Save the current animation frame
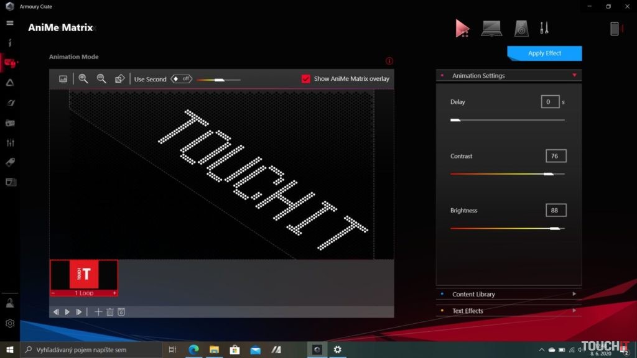 coord(121,312)
